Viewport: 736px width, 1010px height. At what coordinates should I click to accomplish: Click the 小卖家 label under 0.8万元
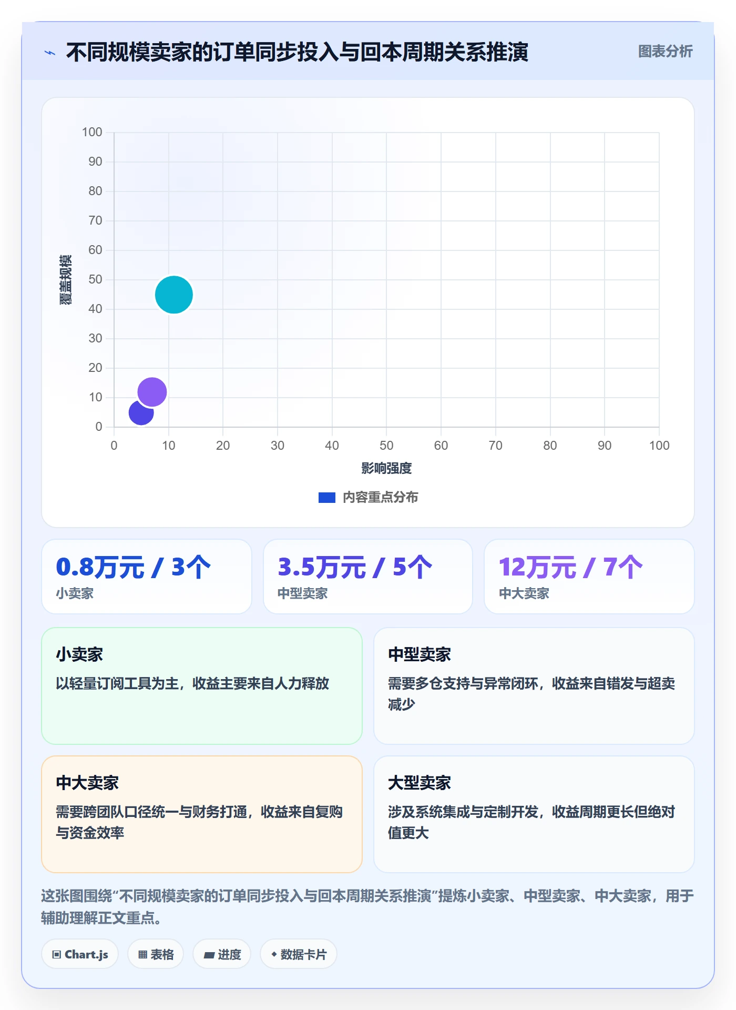click(x=75, y=594)
